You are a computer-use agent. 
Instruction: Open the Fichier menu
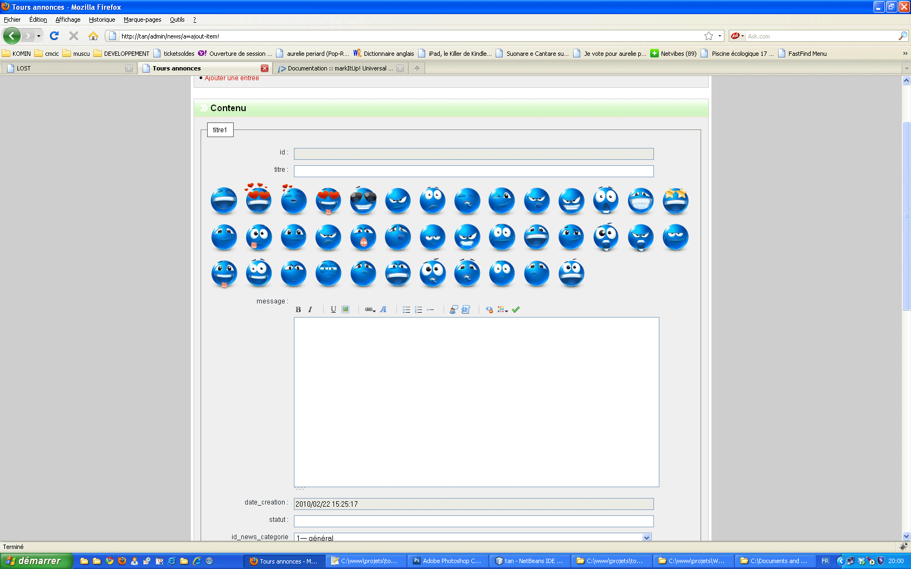point(12,20)
